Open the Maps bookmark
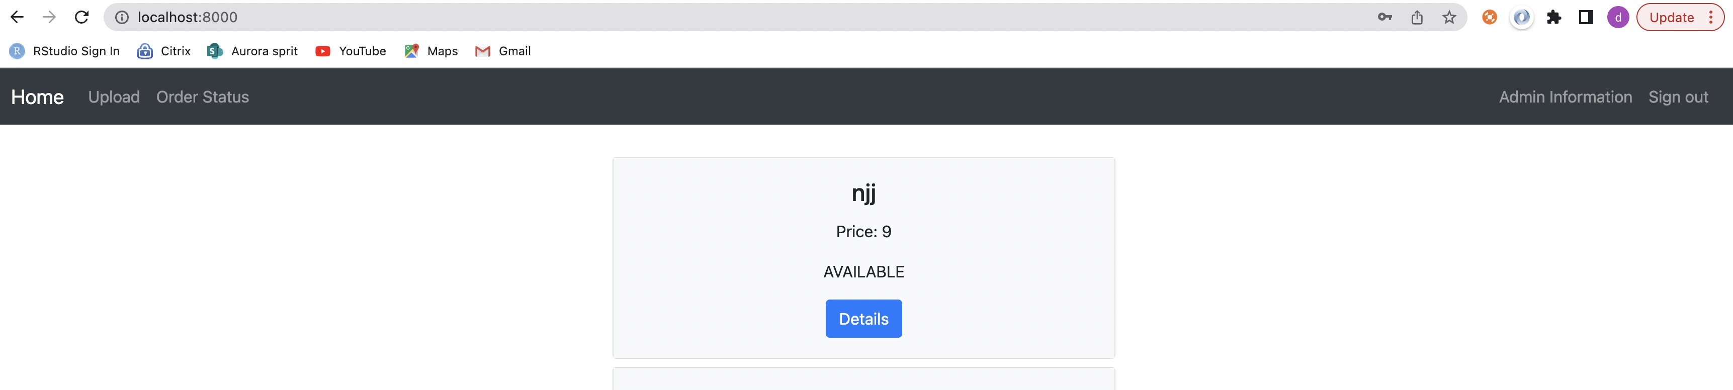 click(x=430, y=51)
